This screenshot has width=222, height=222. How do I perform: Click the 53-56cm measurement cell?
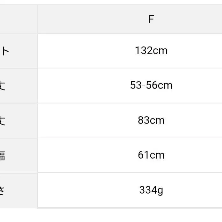point(151,85)
